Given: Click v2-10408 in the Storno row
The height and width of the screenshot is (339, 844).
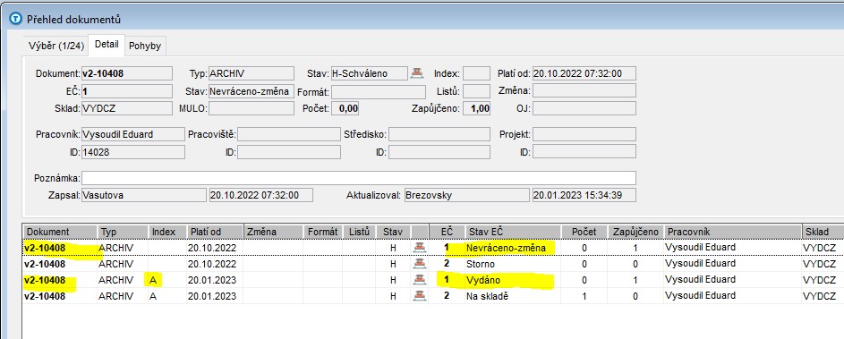Looking at the screenshot, I should (x=45, y=264).
